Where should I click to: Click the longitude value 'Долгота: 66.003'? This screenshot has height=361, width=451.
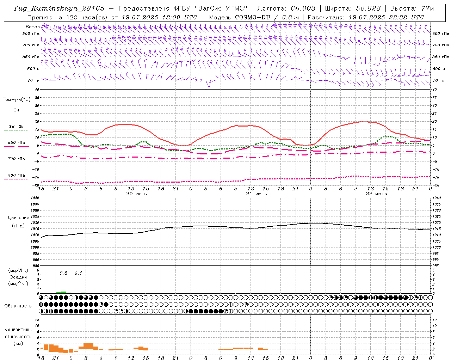286,8
